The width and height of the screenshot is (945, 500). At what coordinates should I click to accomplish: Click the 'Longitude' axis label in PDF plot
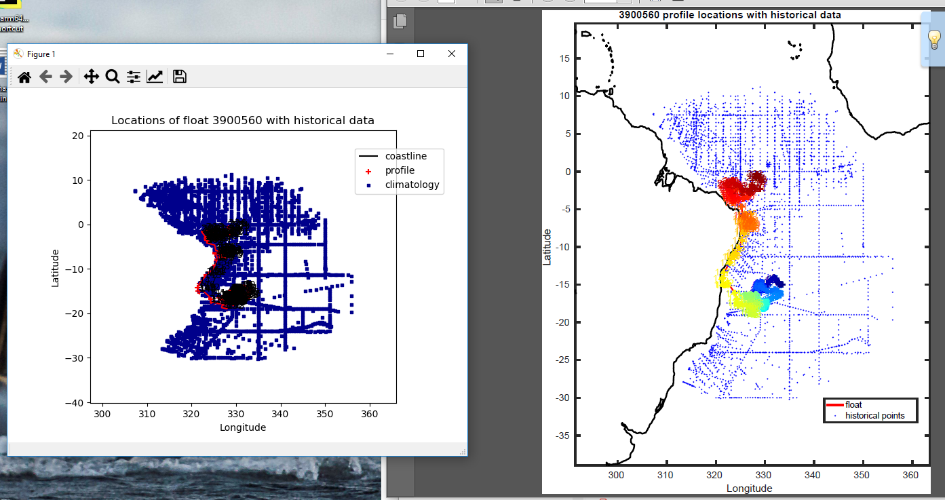pos(749,488)
